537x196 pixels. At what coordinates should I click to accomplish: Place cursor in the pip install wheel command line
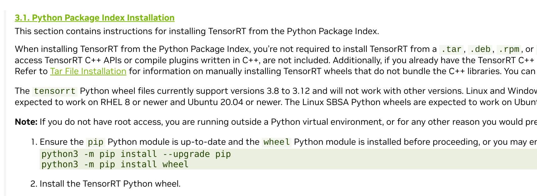coord(115,164)
